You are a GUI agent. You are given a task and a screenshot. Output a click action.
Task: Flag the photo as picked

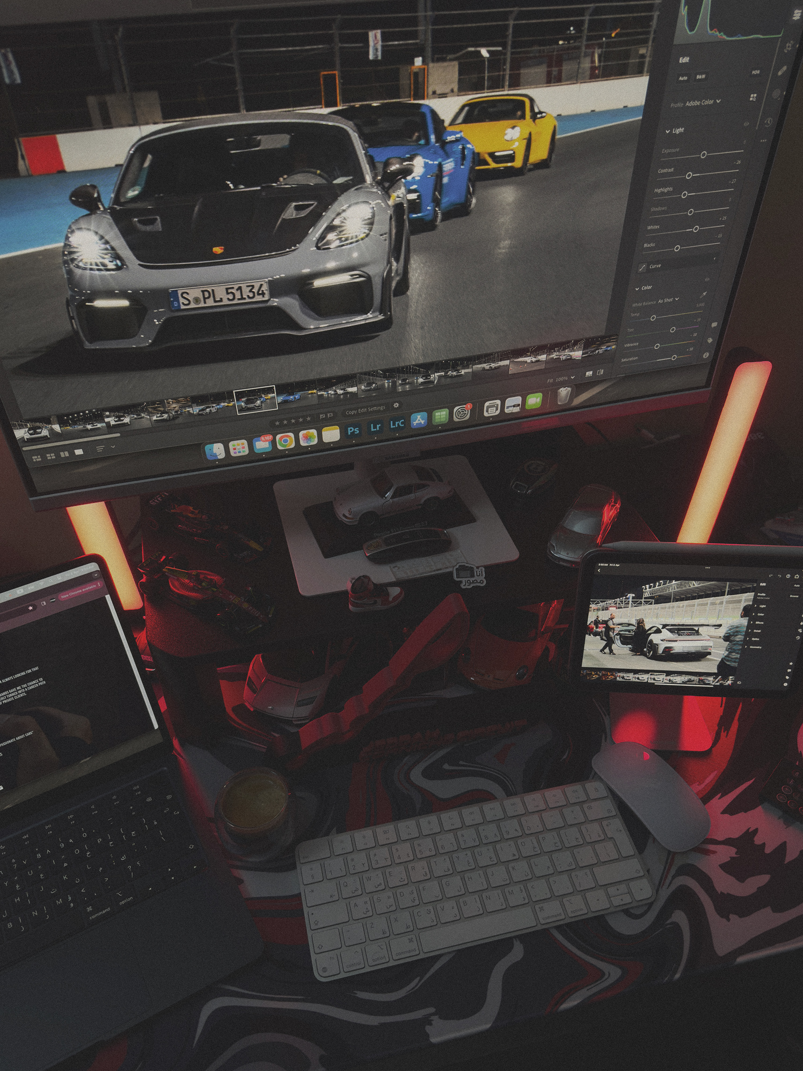[x=322, y=417]
